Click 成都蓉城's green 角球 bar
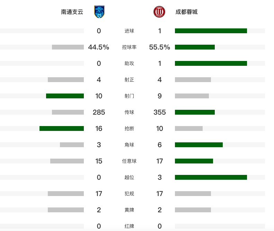 [x=199, y=145]
